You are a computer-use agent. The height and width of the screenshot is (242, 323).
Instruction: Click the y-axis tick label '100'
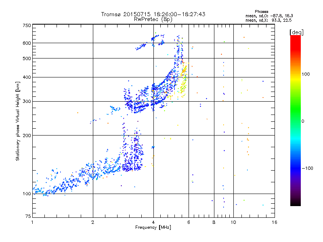click(x=27, y=194)
